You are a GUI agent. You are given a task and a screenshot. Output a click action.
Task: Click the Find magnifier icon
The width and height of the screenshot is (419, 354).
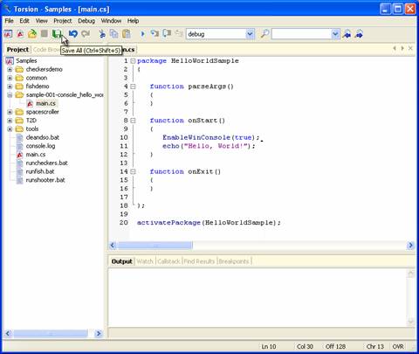pyautogui.click(x=264, y=34)
